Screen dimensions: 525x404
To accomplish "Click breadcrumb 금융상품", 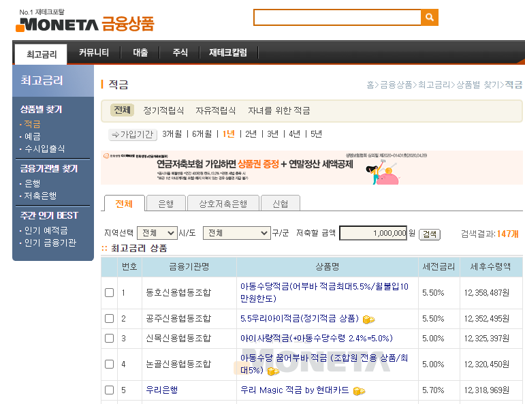I will click(396, 84).
